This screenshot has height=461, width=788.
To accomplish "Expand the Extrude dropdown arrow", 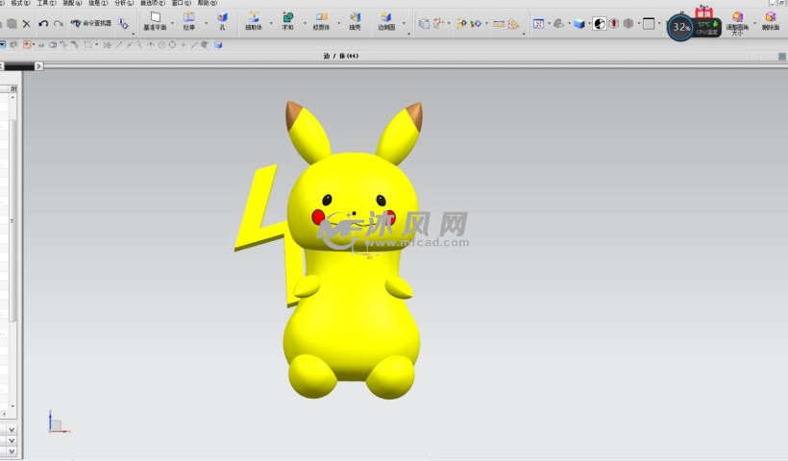I will (x=206, y=23).
